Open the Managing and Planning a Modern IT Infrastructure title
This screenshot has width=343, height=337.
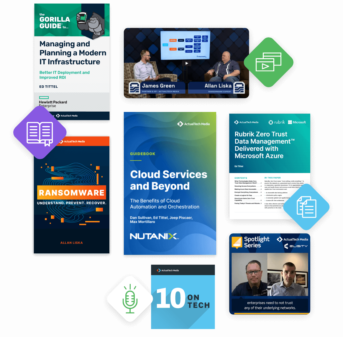pyautogui.click(x=73, y=53)
